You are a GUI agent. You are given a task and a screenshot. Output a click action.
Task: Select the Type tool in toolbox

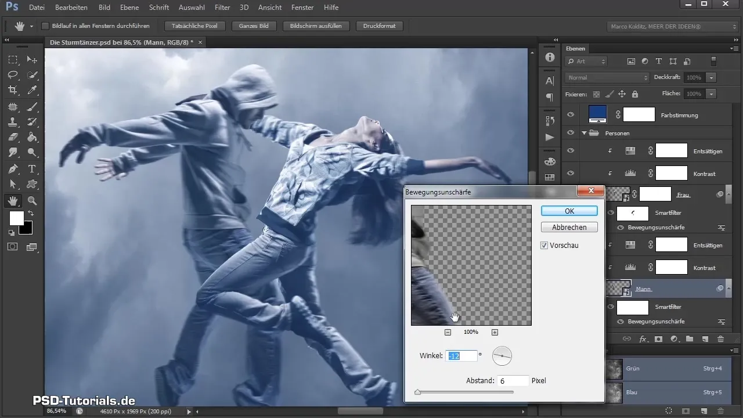point(33,169)
